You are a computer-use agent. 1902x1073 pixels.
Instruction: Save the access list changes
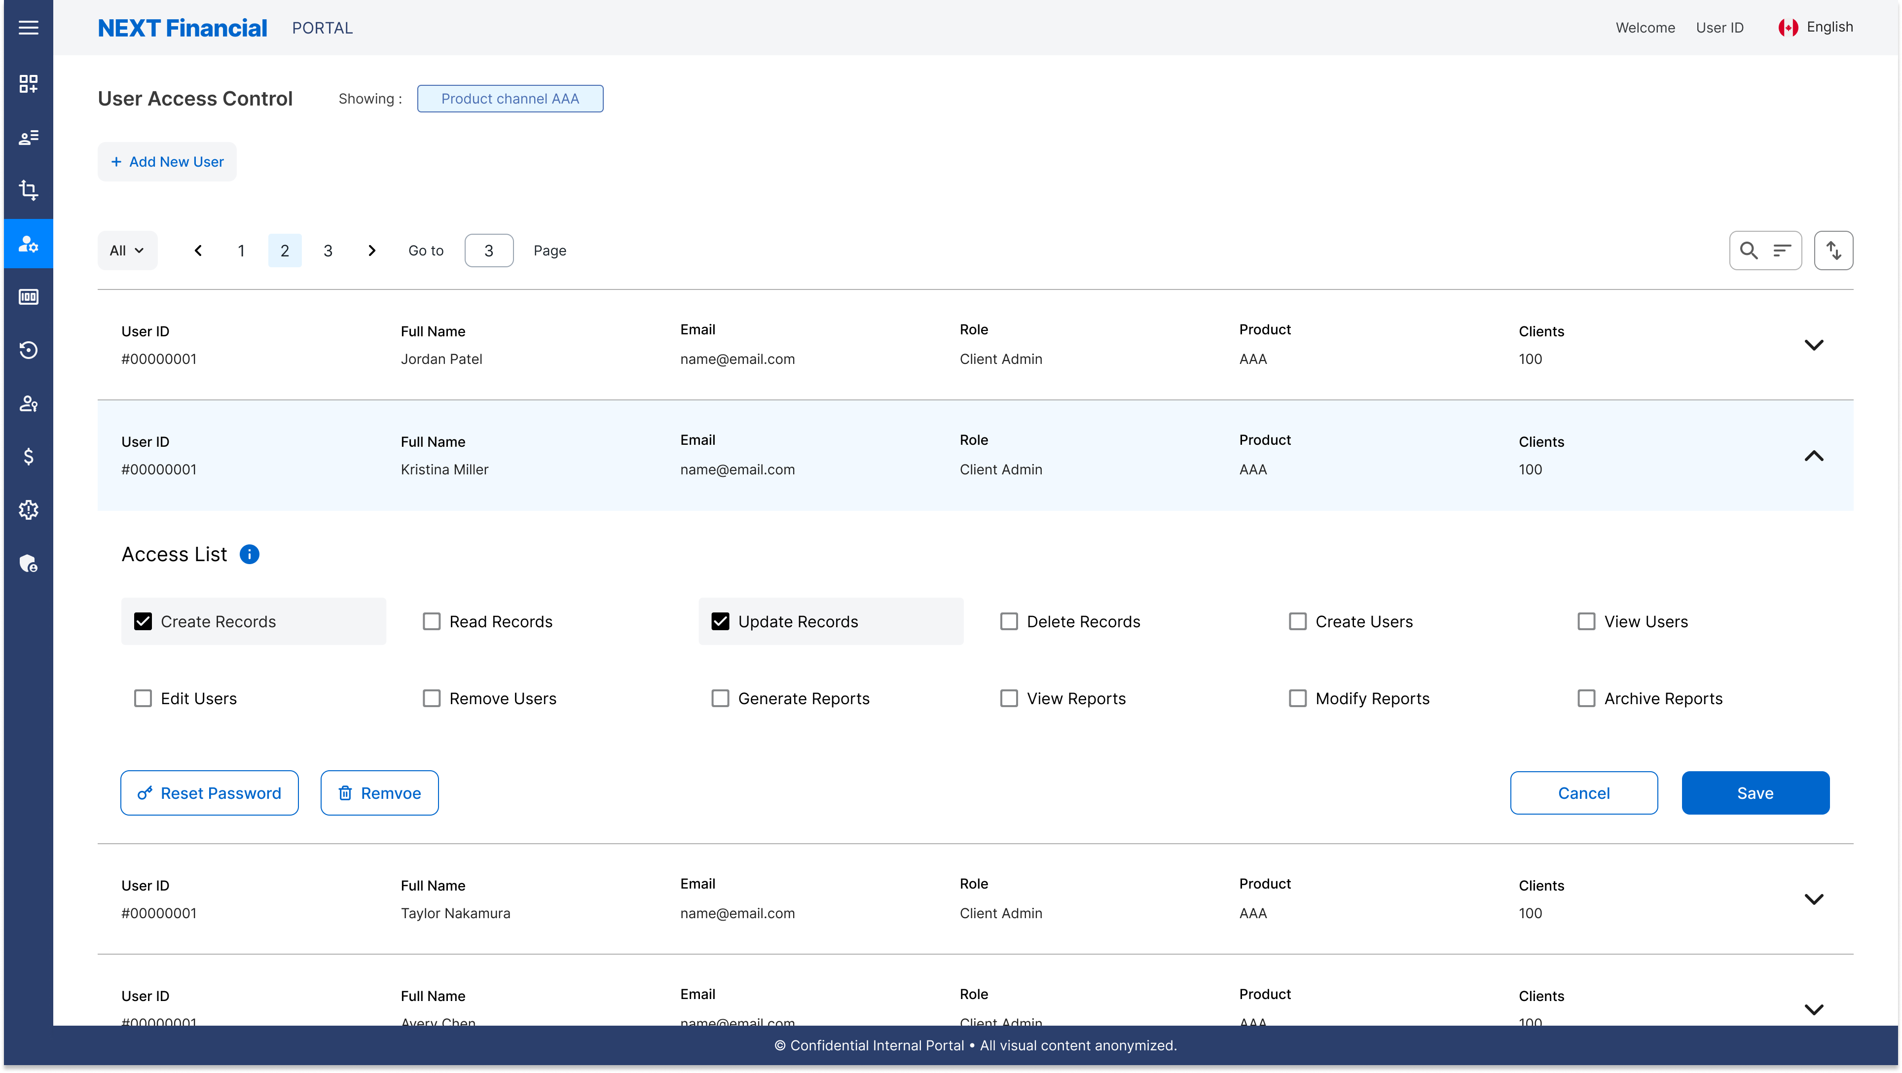coord(1755,792)
